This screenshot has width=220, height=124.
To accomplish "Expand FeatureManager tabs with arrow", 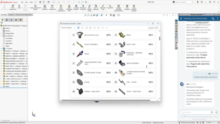I will (26, 20).
